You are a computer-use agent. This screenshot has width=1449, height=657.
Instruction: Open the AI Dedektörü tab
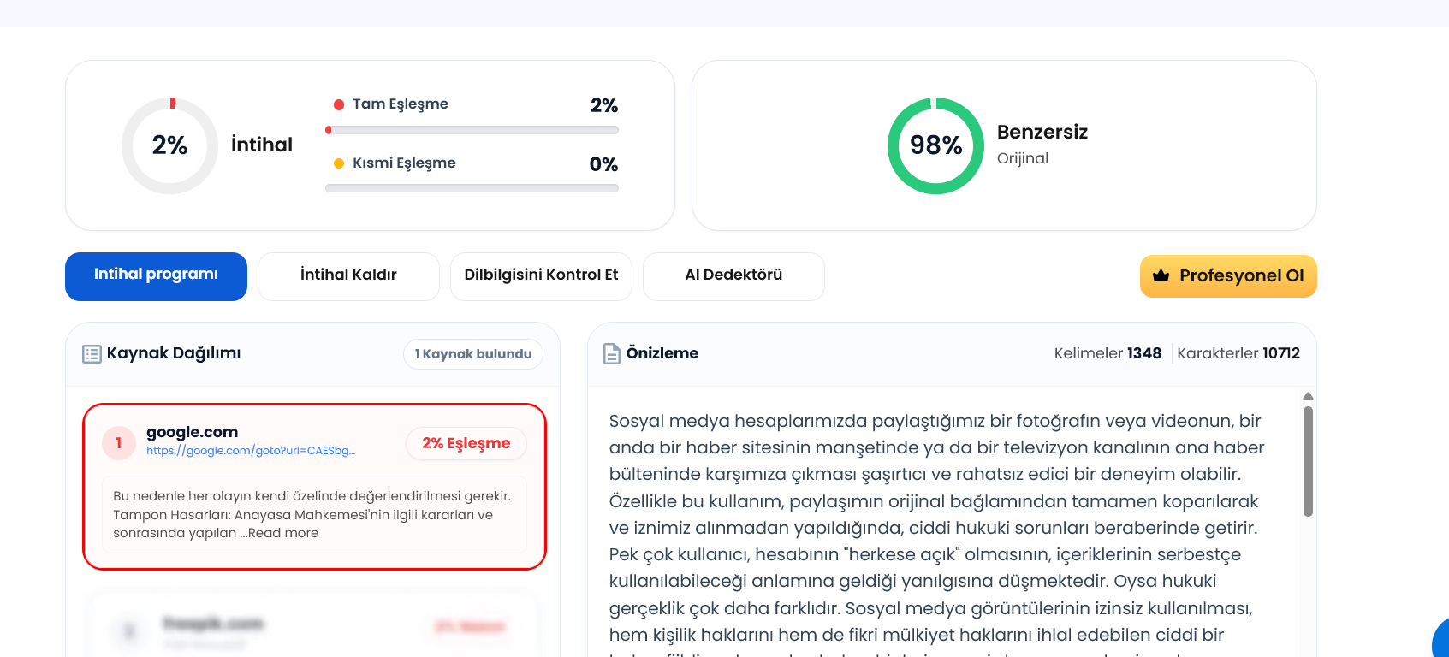pos(733,276)
